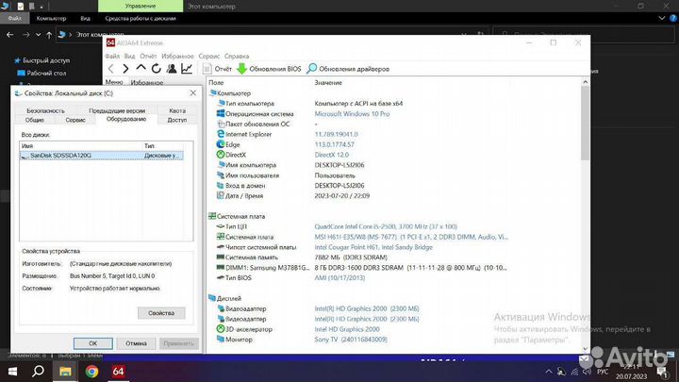Screen dimensions: 679x382
Task: Click the Свойства button in disk dialog
Action: [161, 313]
